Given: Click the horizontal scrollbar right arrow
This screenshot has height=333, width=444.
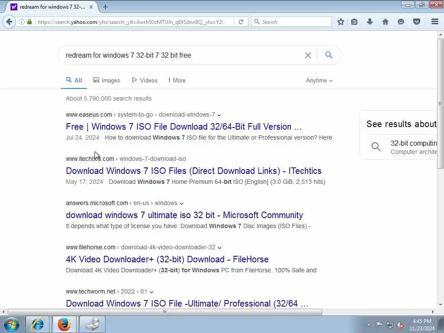Looking at the screenshot, I should [433, 312].
